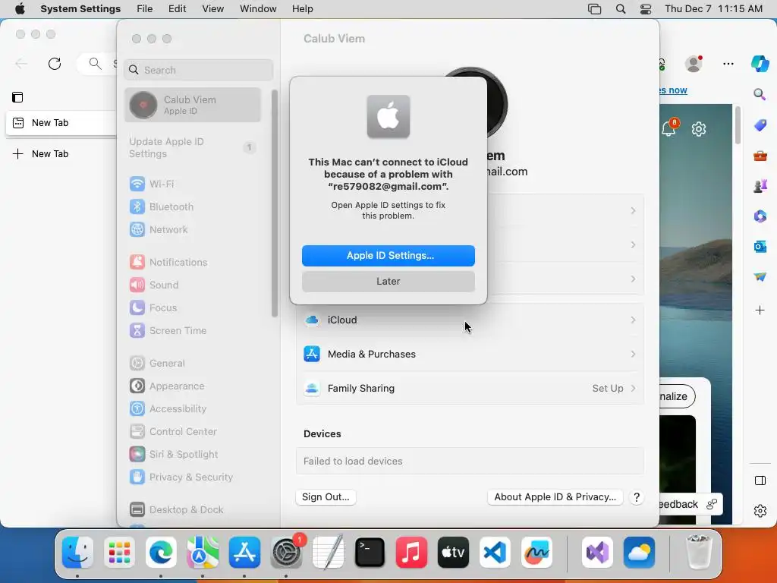This screenshot has width=777, height=583.
Task: Open the Apple menu
Action: [x=20, y=9]
